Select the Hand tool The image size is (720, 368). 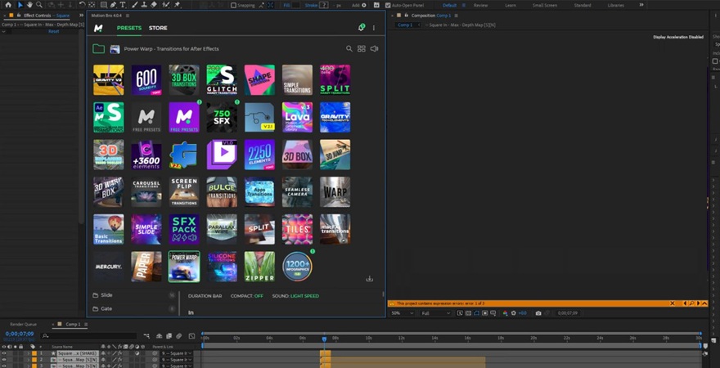point(29,5)
